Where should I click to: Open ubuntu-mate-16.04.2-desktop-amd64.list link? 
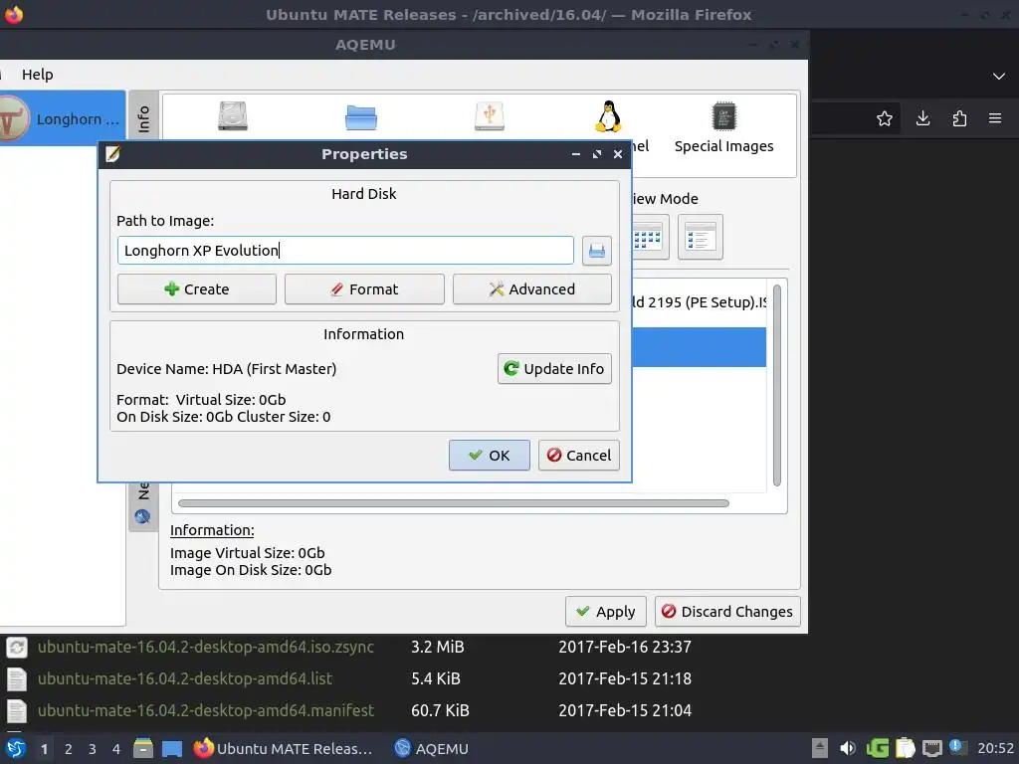(x=185, y=678)
